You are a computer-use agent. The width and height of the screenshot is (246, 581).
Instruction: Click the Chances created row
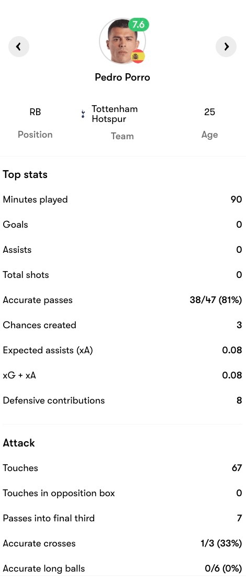(122, 325)
